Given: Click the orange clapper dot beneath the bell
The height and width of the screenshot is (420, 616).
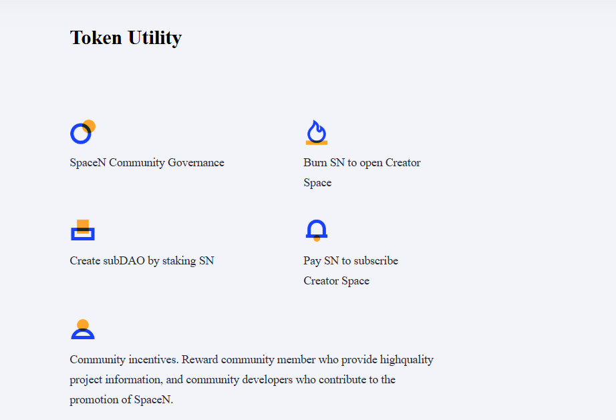Looking at the screenshot, I should click(317, 239).
